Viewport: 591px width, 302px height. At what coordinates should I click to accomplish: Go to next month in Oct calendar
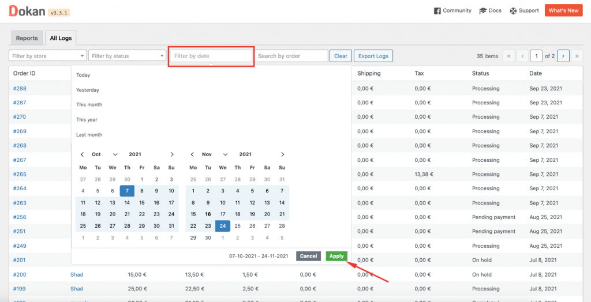pos(172,154)
